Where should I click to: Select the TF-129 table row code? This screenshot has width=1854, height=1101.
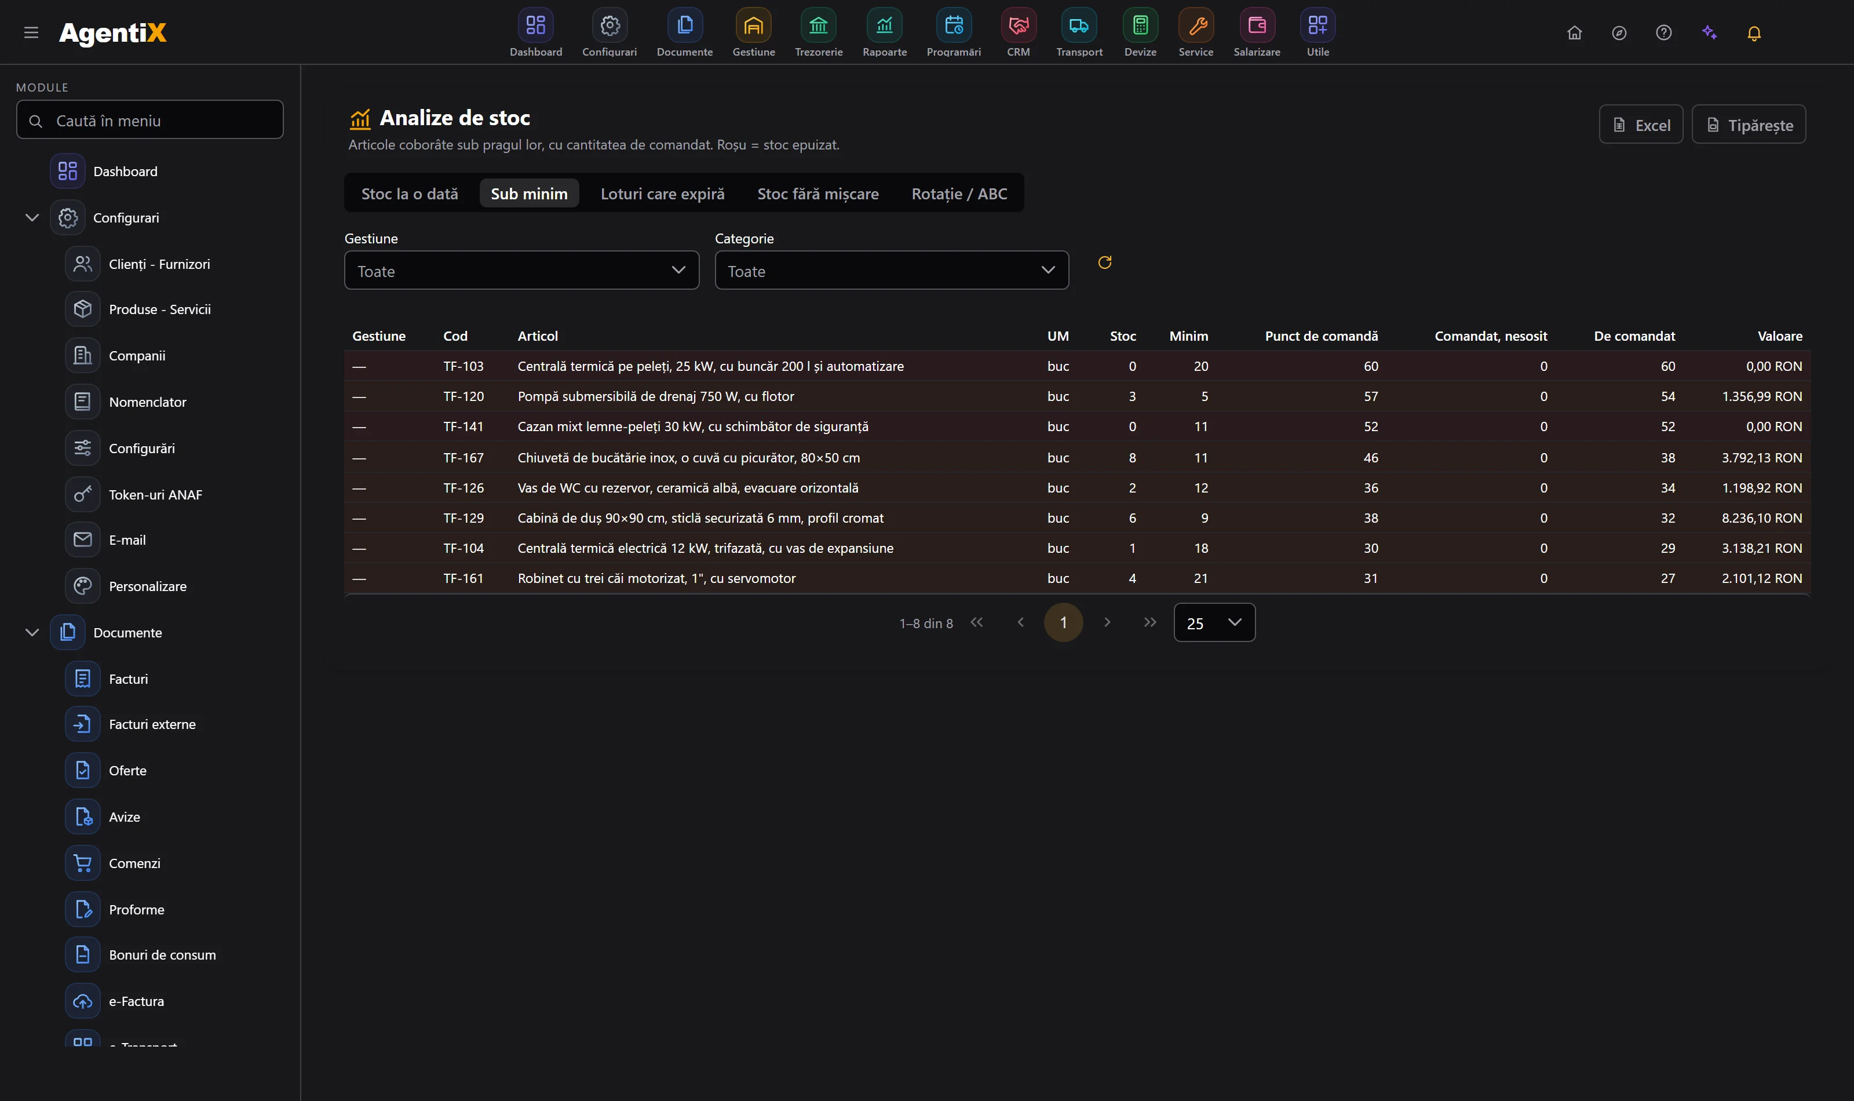point(463,518)
